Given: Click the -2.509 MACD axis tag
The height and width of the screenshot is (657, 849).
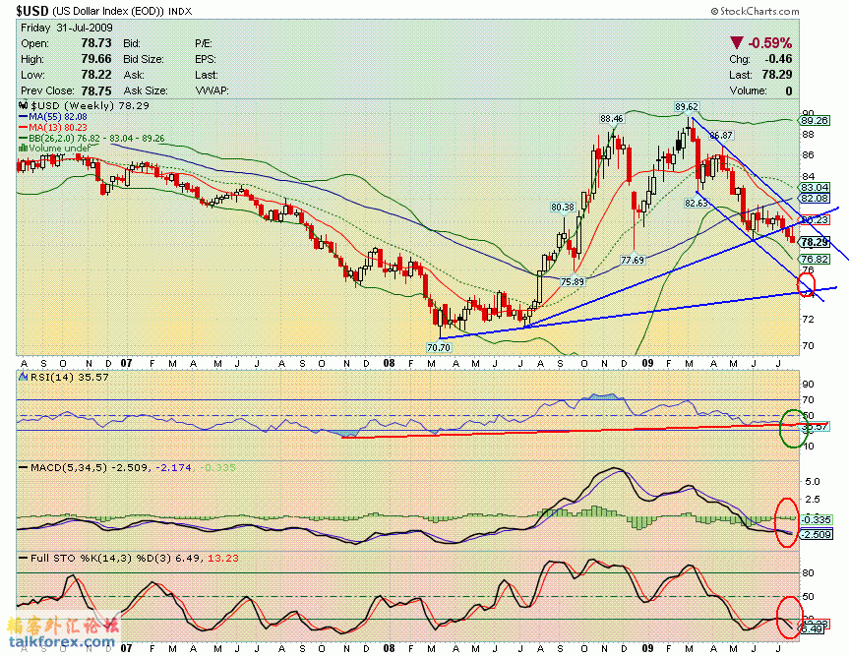Looking at the screenshot, I should tap(816, 535).
